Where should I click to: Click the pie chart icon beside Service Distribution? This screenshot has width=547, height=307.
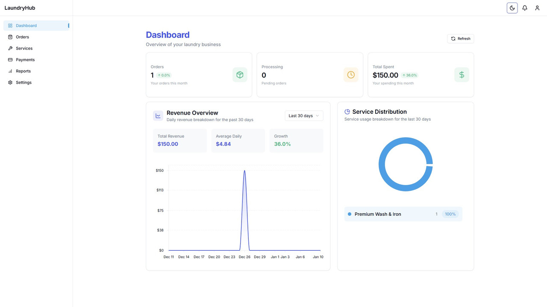pyautogui.click(x=347, y=111)
